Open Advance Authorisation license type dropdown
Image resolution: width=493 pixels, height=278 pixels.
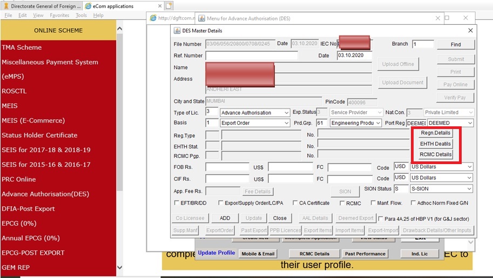click(x=255, y=113)
